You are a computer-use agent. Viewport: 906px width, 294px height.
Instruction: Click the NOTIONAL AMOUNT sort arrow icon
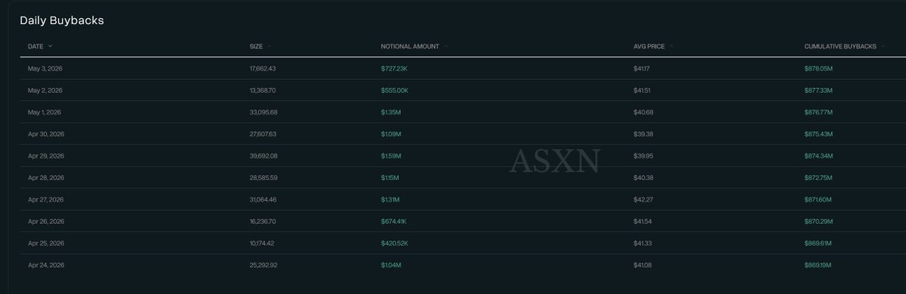(446, 46)
